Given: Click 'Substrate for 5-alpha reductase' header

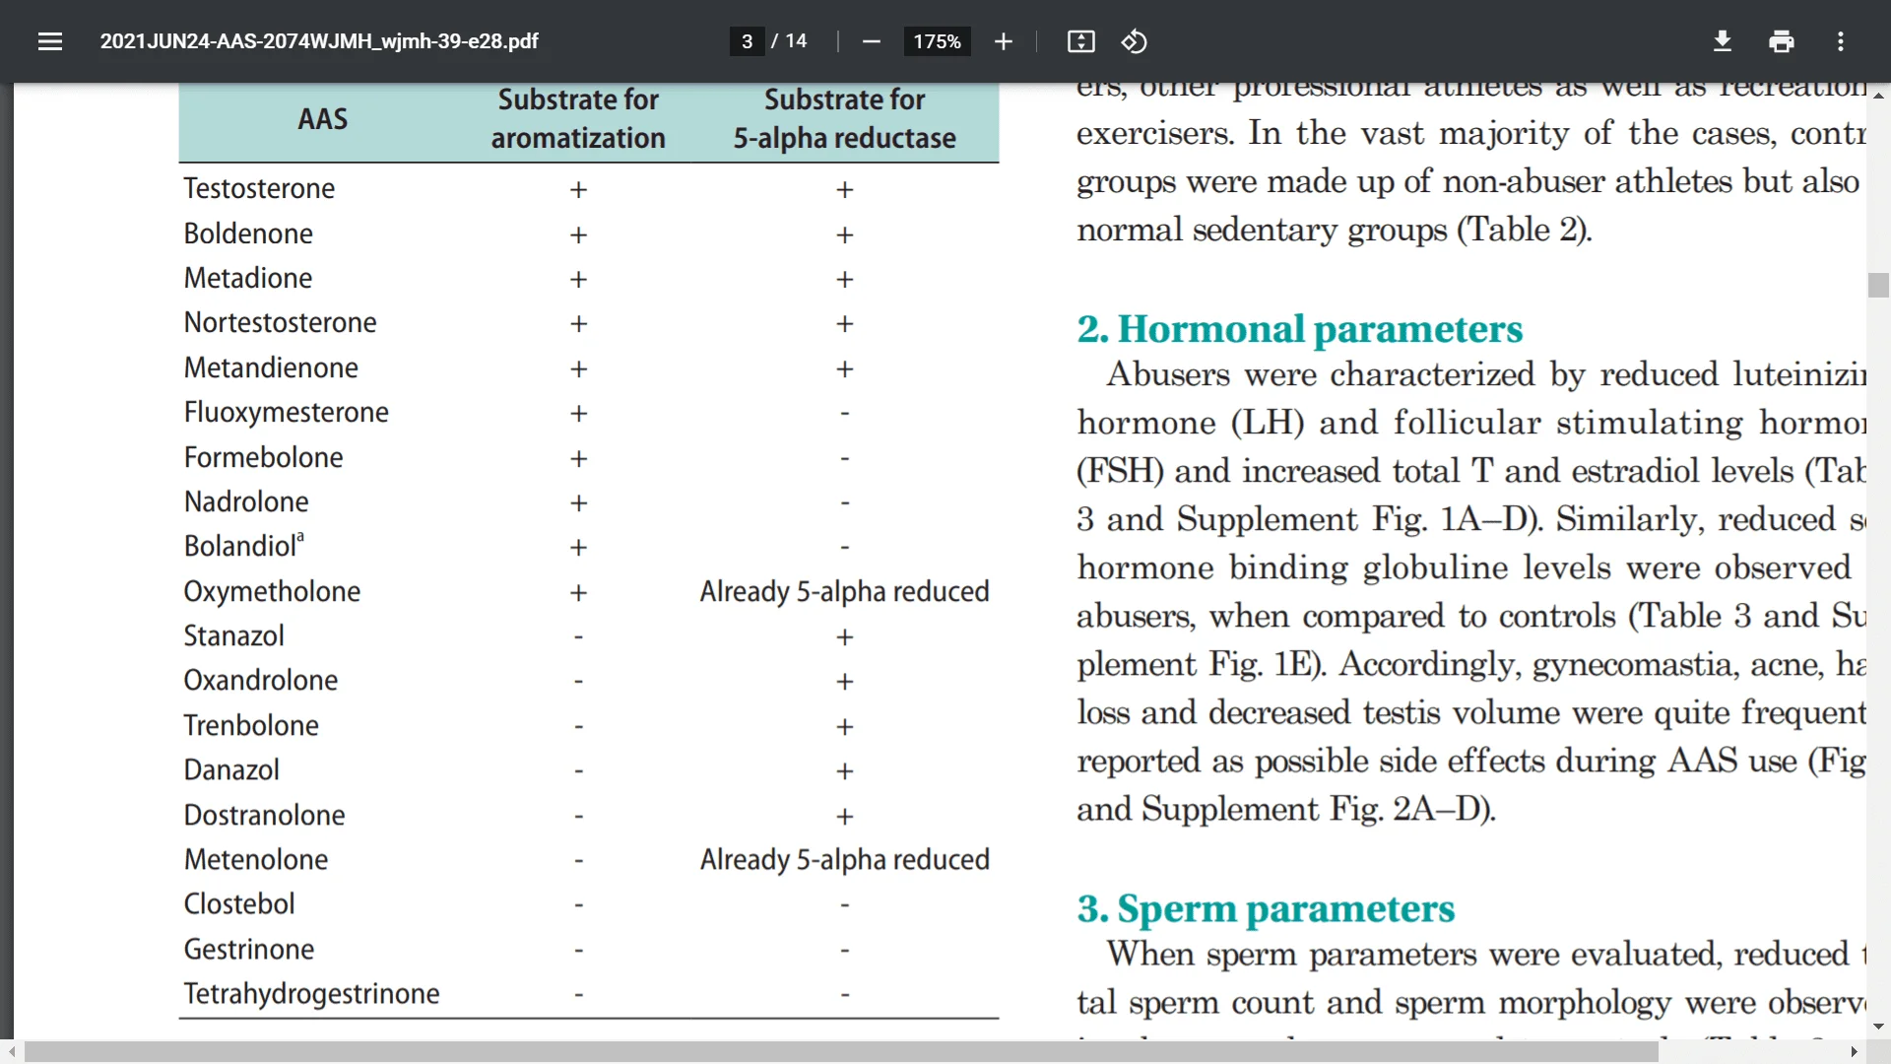Looking at the screenshot, I should (844, 119).
